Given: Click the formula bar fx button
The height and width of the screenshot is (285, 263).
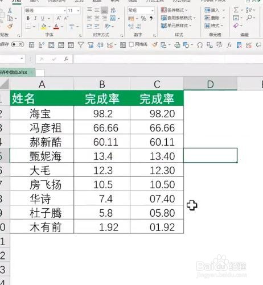Looking at the screenshot, I should (66, 59).
